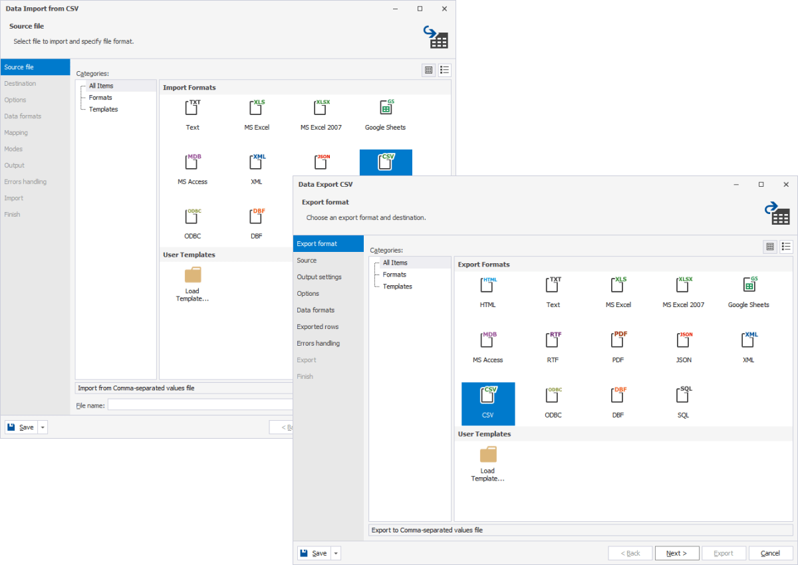This screenshot has height=565, width=798.
Task: Open the Save dropdown in the import wizard
Action: (x=42, y=427)
